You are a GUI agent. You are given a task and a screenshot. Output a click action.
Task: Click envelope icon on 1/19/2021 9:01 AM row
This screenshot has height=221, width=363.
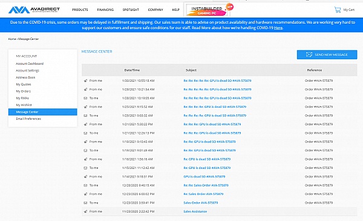(x=85, y=151)
